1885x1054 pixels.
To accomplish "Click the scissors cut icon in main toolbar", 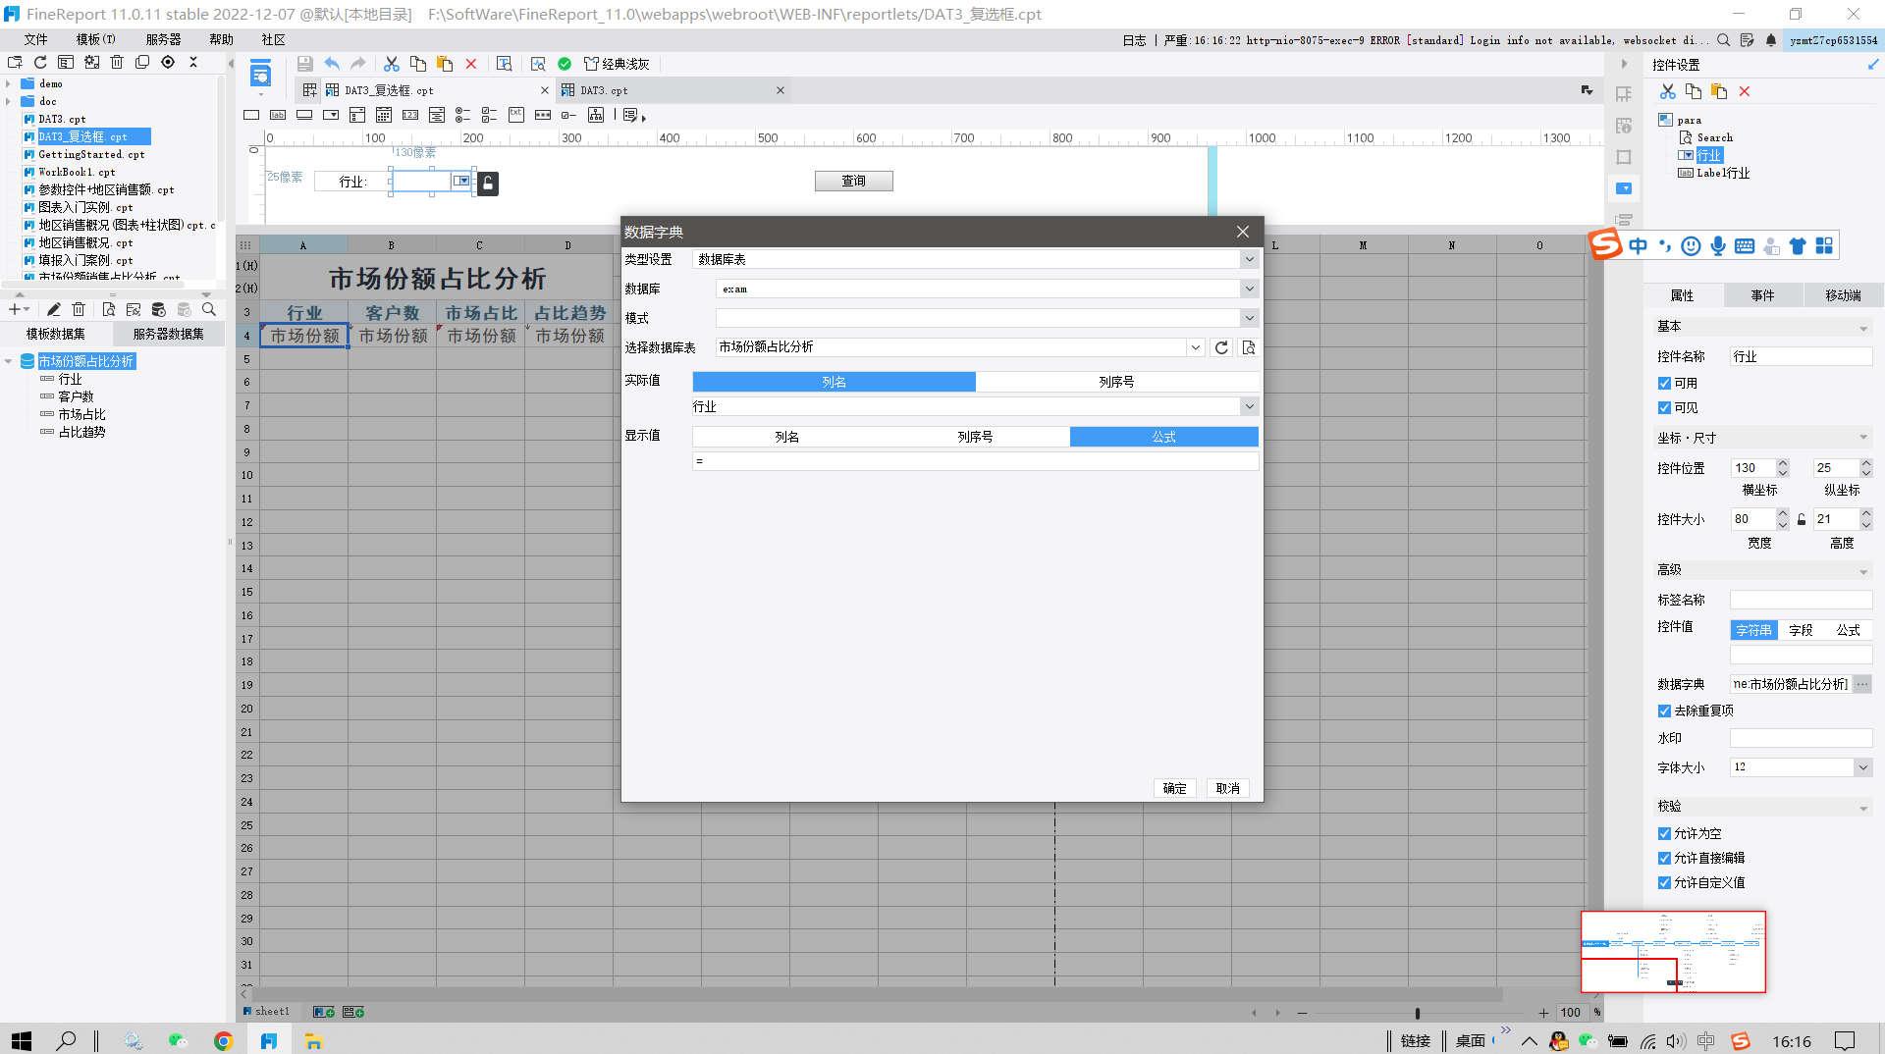I will point(391,64).
